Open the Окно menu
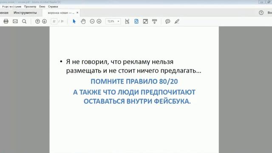This screenshot has width=272, height=153. coord(42,6)
